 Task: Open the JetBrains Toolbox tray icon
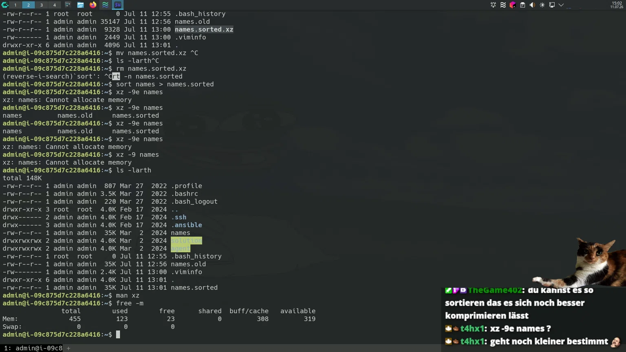[x=513, y=5]
